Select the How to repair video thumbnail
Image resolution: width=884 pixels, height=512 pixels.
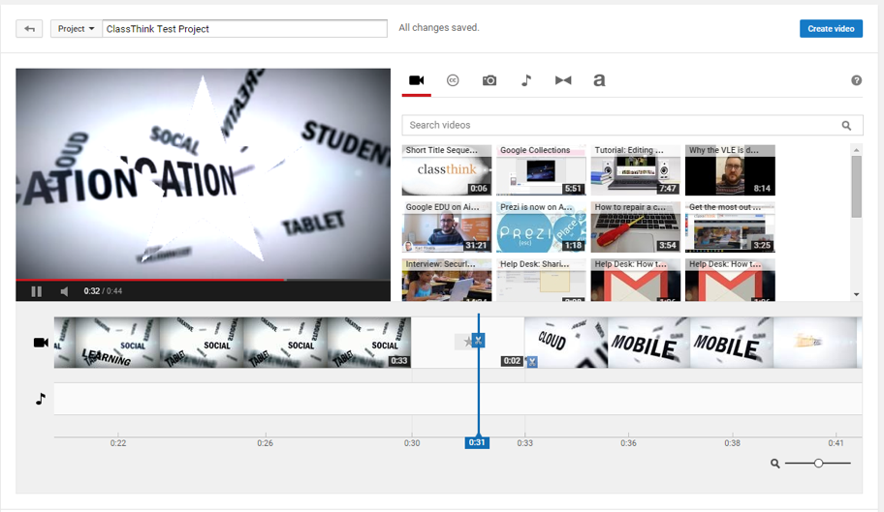[636, 226]
